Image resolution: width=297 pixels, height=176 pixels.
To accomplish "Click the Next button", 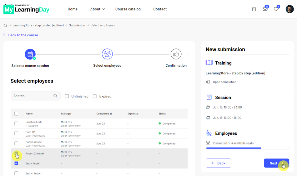I will tap(276, 163).
